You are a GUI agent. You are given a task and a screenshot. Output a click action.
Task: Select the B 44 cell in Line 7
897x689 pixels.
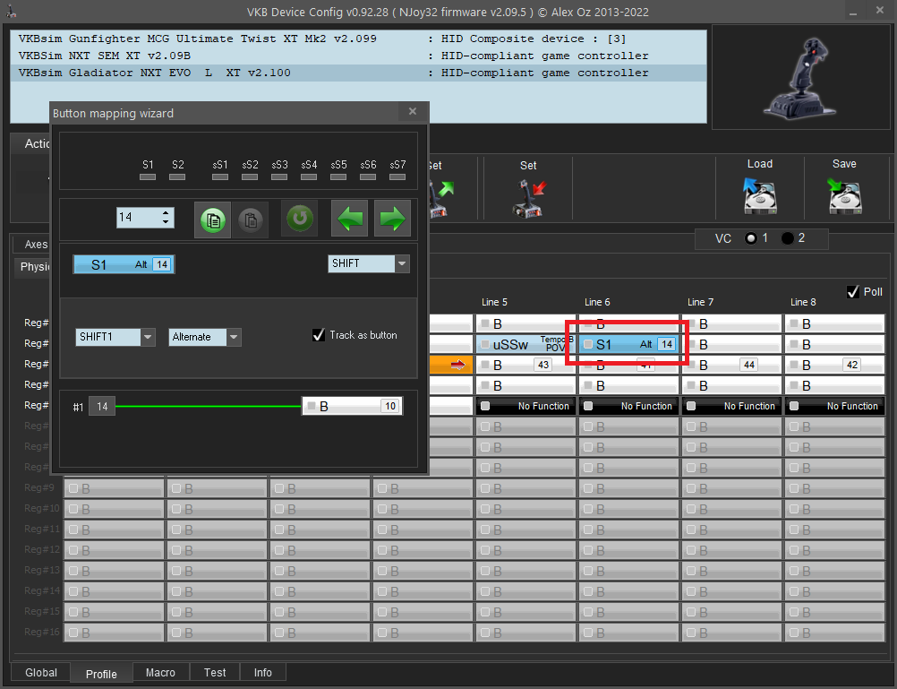(x=731, y=365)
